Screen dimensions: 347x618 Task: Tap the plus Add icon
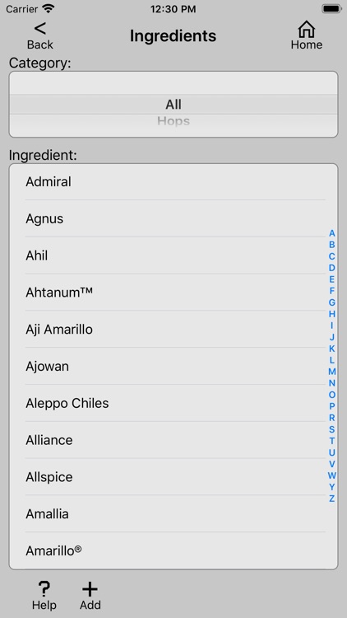(90, 590)
